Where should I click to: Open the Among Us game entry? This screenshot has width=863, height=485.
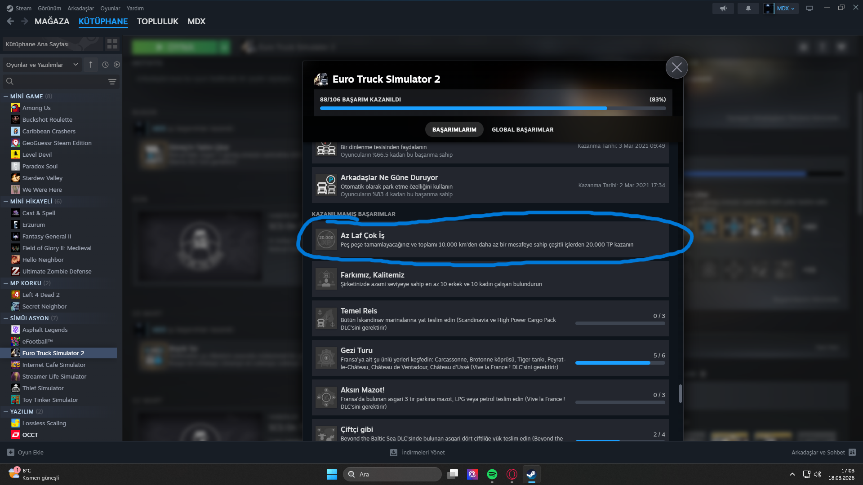click(36, 108)
